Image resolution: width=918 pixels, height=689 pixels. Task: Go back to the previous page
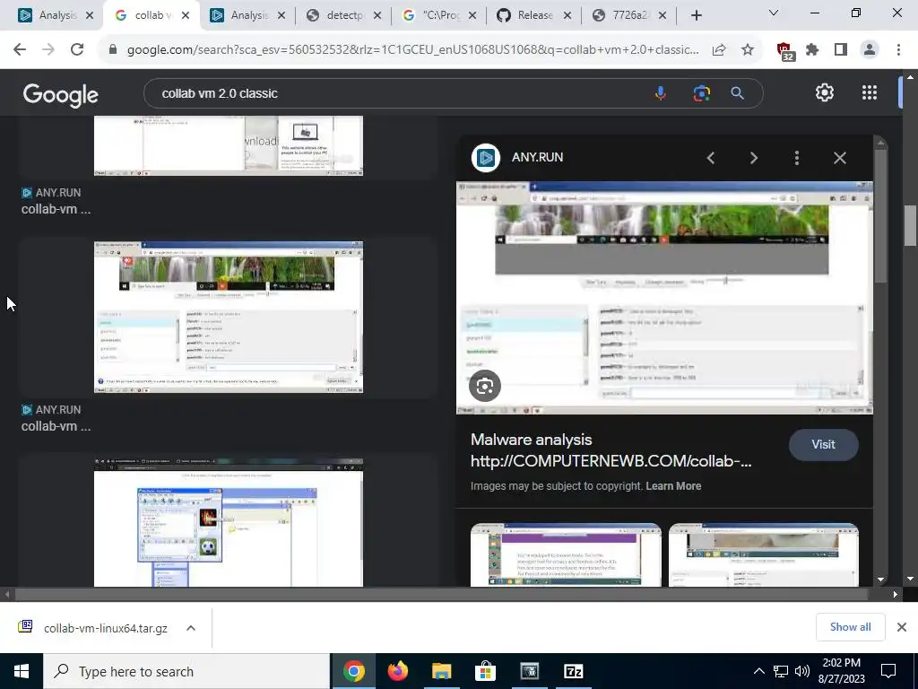tap(20, 50)
